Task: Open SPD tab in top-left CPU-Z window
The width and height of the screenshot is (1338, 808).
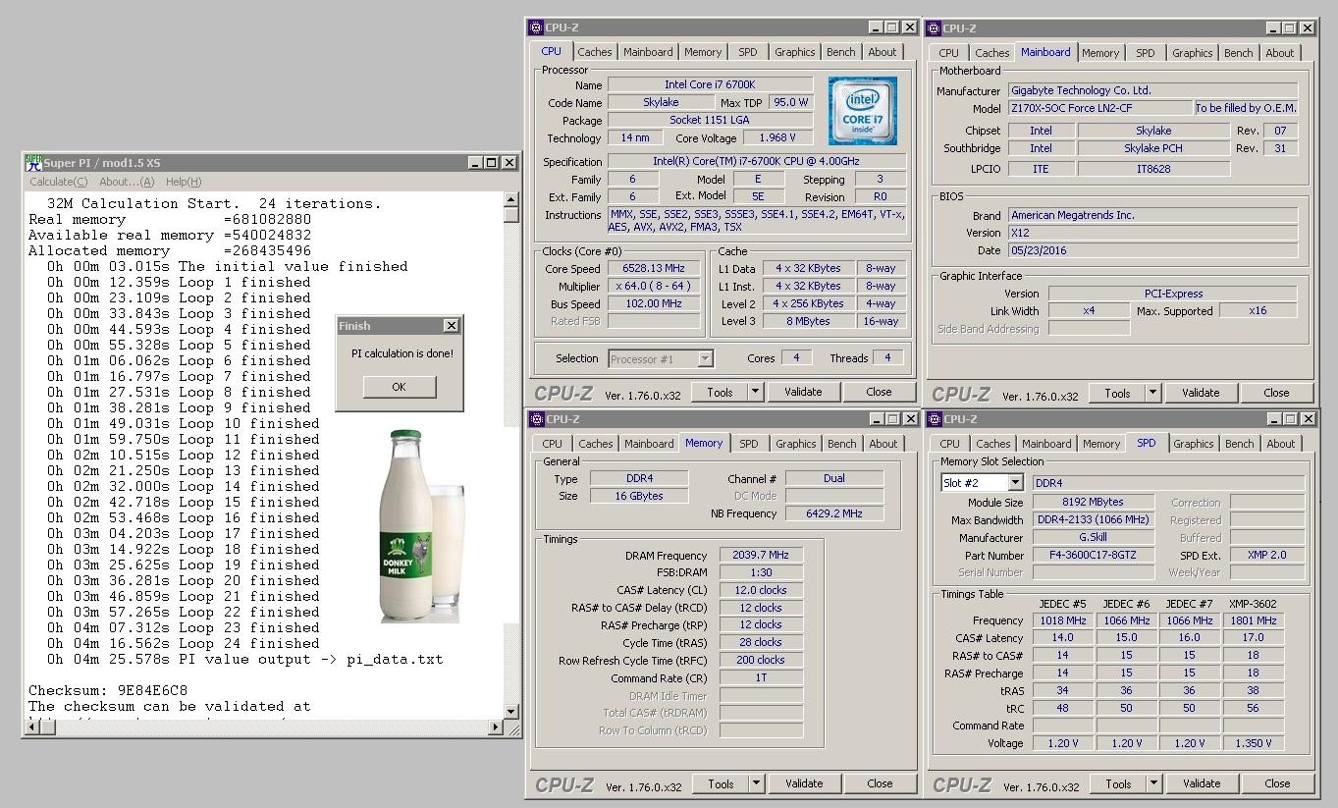Action: pyautogui.click(x=748, y=52)
